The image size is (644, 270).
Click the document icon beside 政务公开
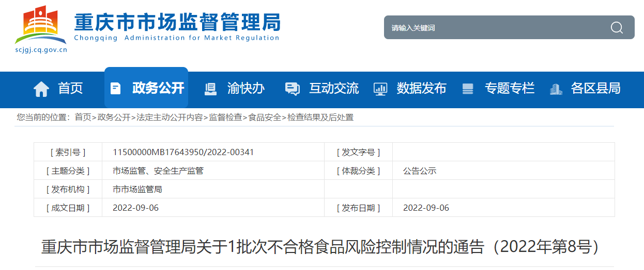(x=116, y=89)
